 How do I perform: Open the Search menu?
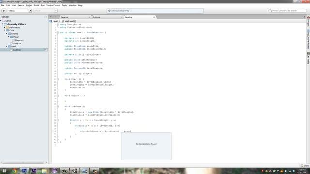(21, 5)
